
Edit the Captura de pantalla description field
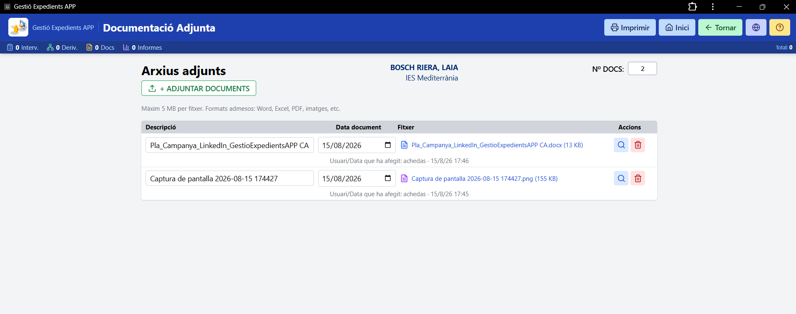(x=230, y=178)
